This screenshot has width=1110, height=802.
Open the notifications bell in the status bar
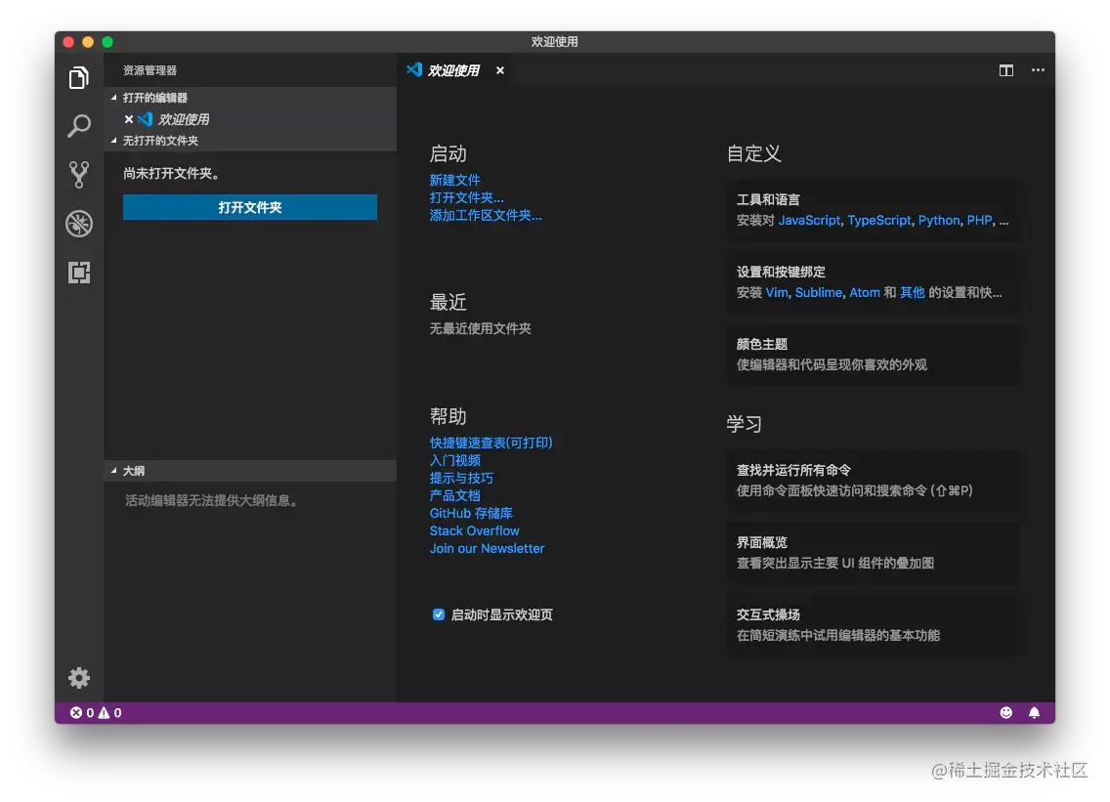1035,712
